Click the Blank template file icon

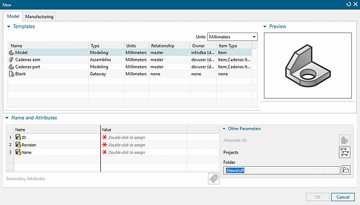(x=12, y=74)
